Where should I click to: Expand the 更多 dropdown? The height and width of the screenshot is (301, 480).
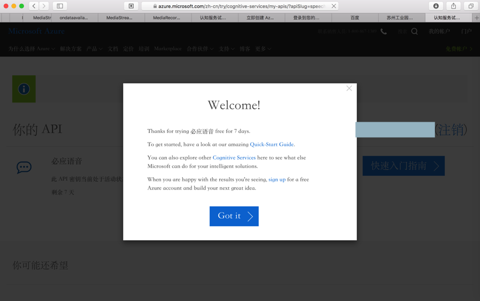coord(263,49)
